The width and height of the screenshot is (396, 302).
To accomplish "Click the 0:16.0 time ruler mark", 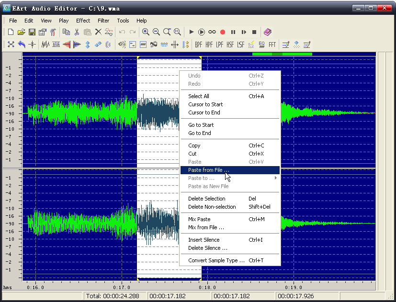I will pyautogui.click(x=35, y=287).
